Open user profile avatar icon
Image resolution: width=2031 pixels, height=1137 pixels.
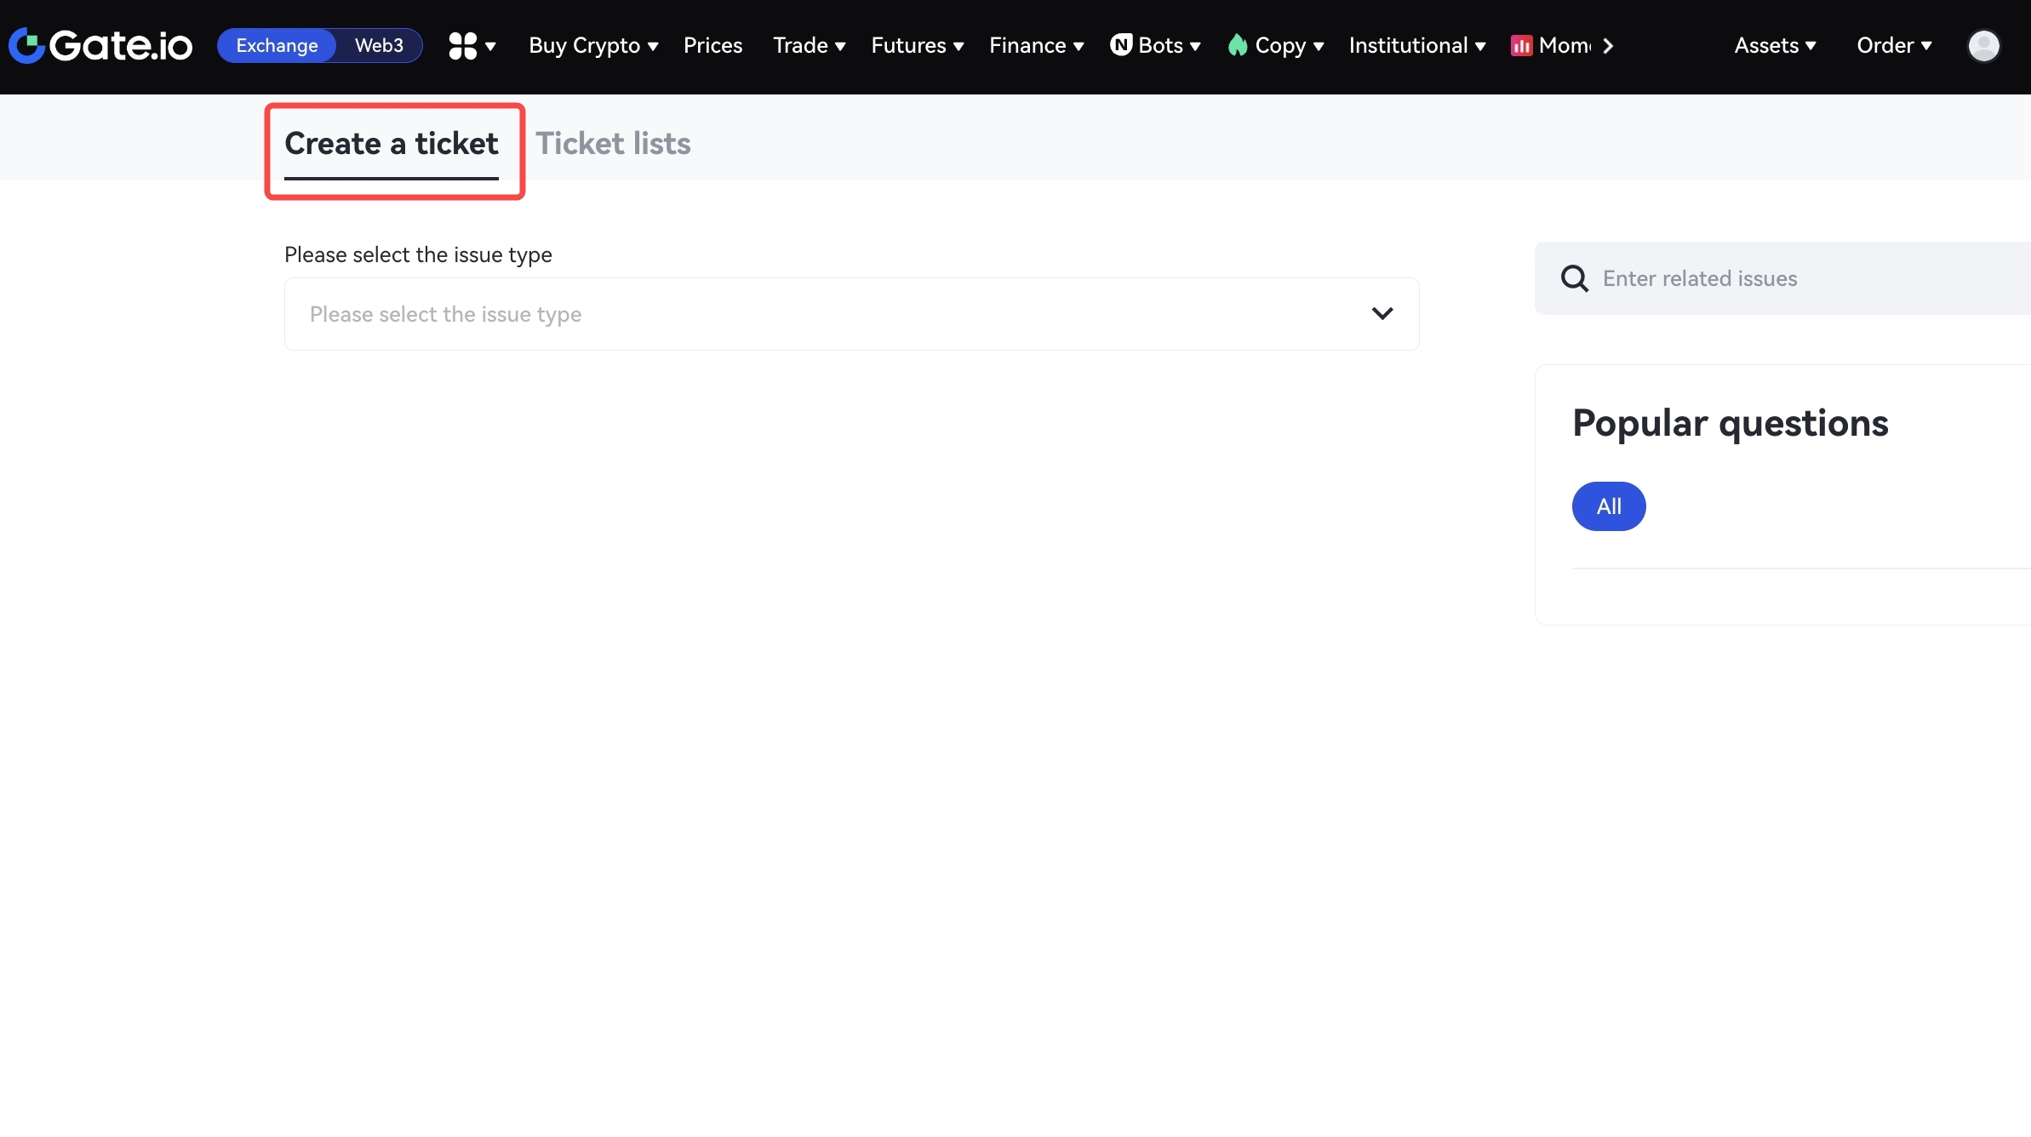[x=1983, y=46]
